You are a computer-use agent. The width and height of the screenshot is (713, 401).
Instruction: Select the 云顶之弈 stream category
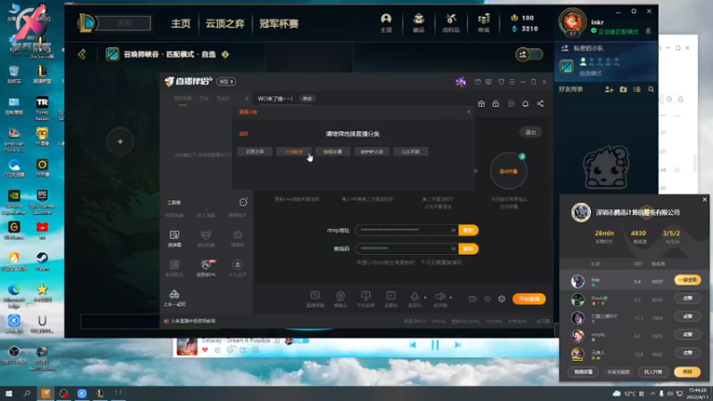[x=255, y=151]
